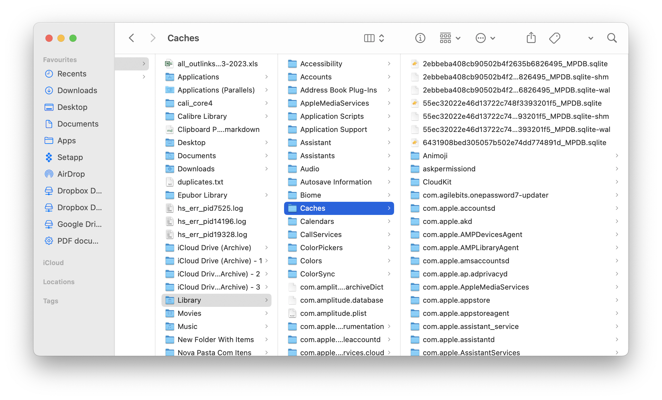Select the Tags section in sidebar

[51, 300]
